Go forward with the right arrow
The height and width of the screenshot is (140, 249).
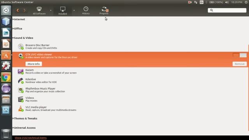click(24, 10)
